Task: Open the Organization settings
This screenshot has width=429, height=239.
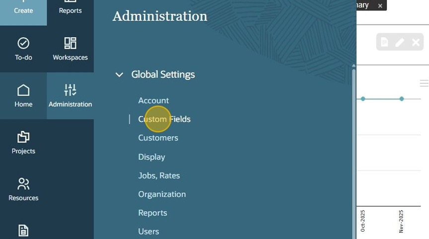Action: pyautogui.click(x=162, y=194)
